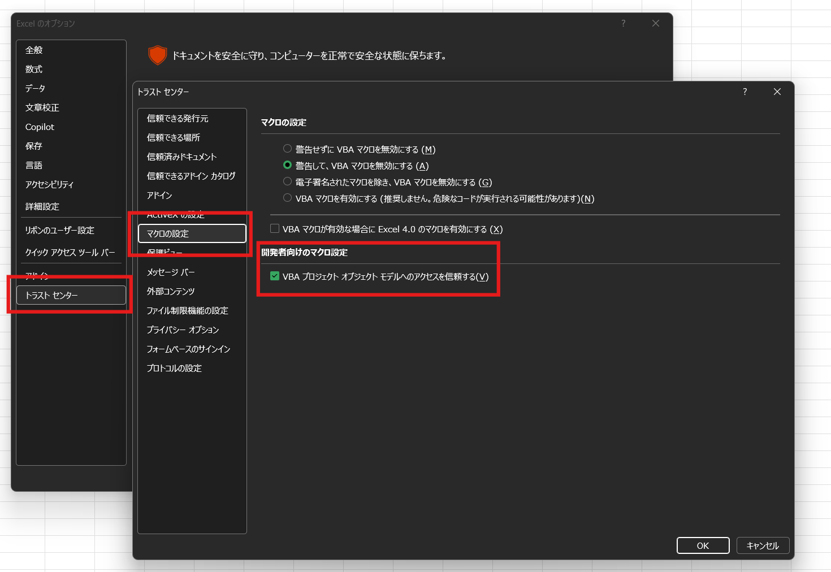The image size is (831, 572).
Task: Open プロトコルの設定 category
Action: pos(192,368)
